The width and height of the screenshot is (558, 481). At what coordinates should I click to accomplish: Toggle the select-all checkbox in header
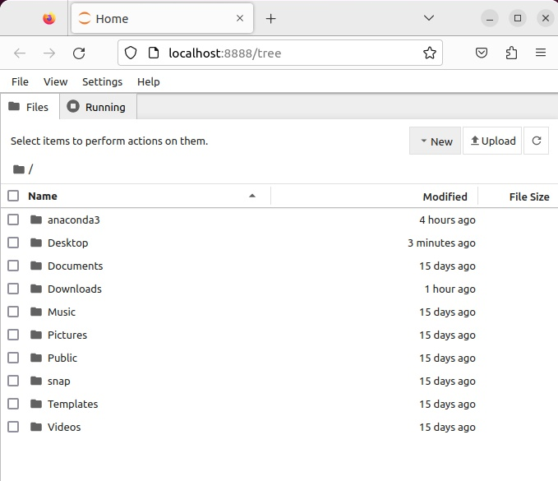(13, 196)
